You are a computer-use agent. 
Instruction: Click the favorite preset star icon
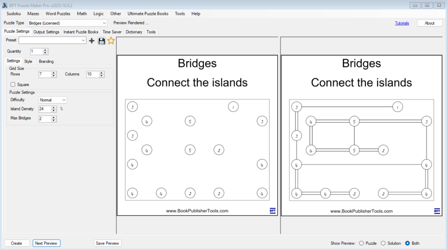pyautogui.click(x=111, y=41)
